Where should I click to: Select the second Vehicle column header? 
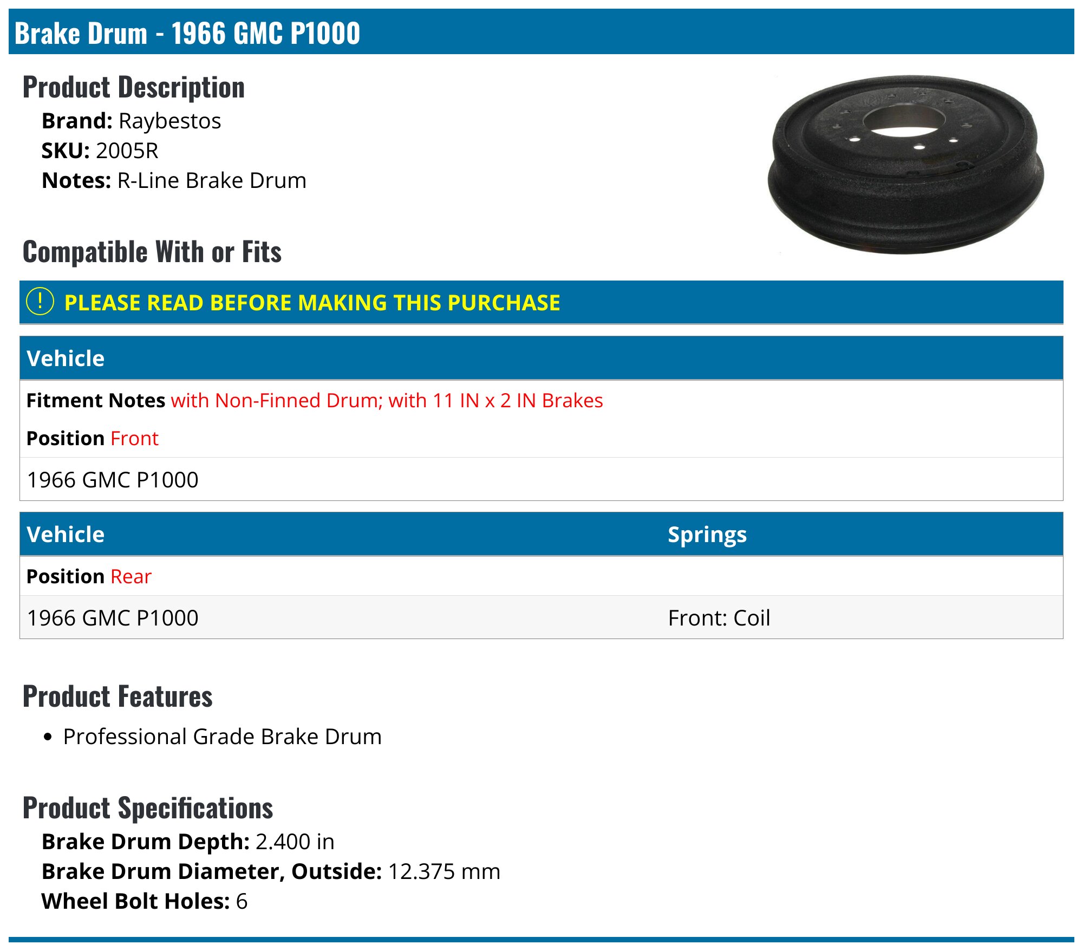click(66, 535)
